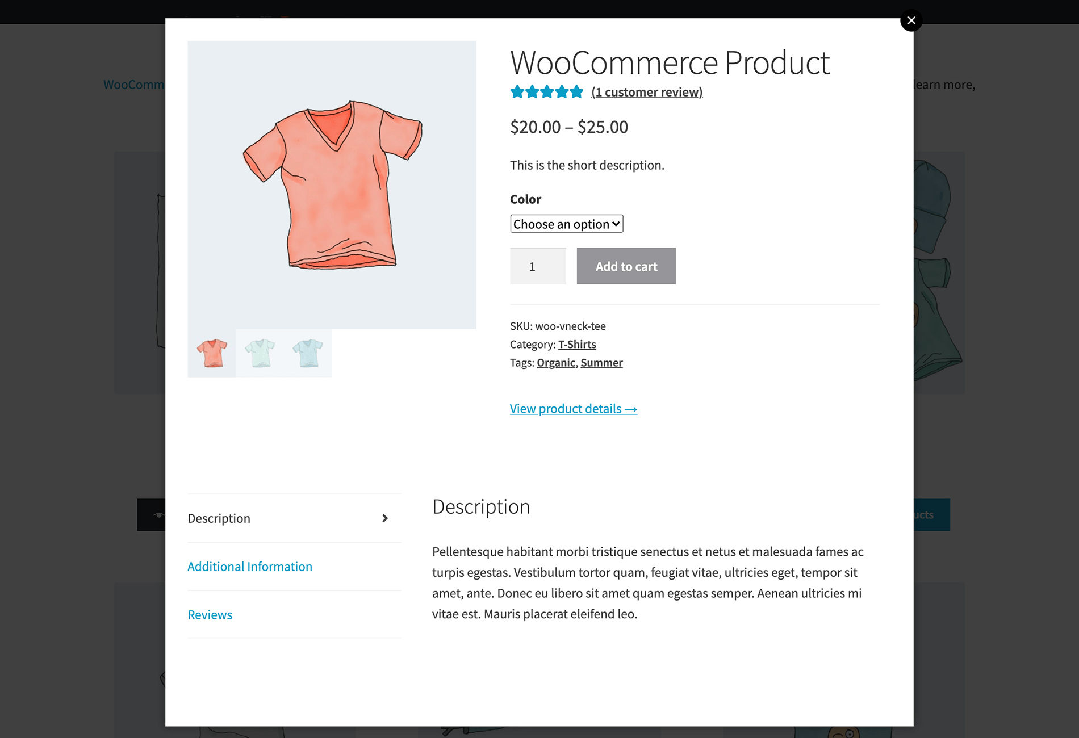1079x738 pixels.
Task: Switch to the Reviews tab
Action: (210, 615)
